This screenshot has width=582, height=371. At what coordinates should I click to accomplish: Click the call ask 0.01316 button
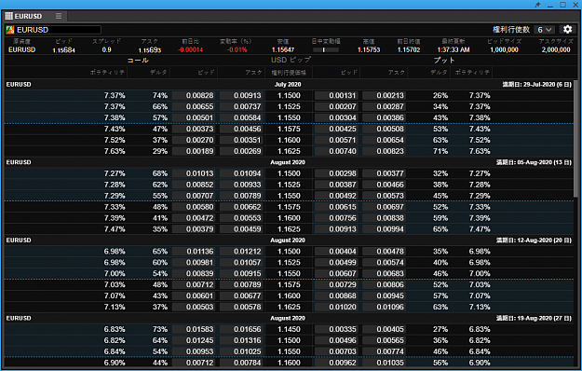(x=241, y=340)
